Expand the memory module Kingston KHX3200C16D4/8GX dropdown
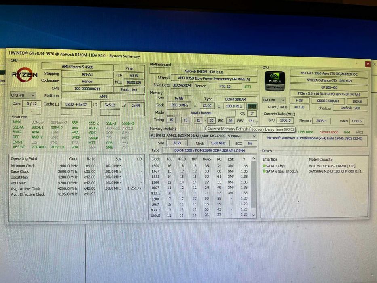This screenshot has height=283, width=377. [203, 136]
